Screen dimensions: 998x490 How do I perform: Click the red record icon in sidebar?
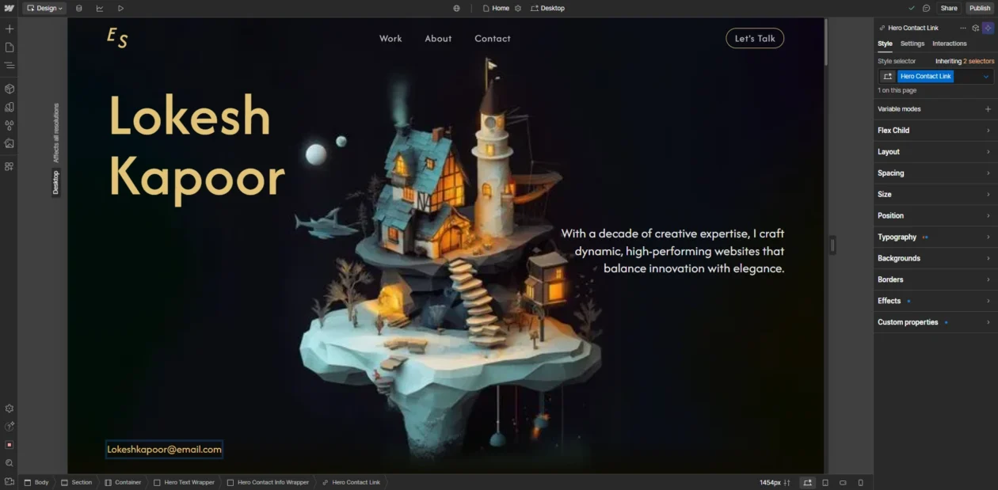click(10, 445)
